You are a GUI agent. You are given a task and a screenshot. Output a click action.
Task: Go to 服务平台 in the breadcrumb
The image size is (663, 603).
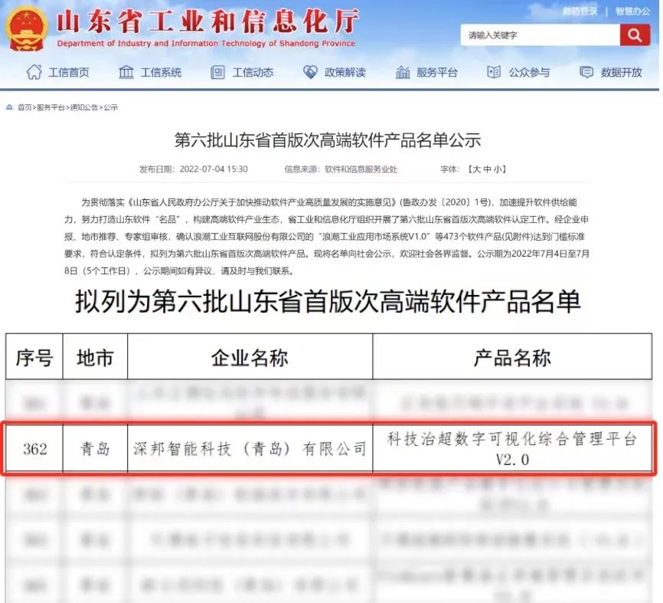51,107
